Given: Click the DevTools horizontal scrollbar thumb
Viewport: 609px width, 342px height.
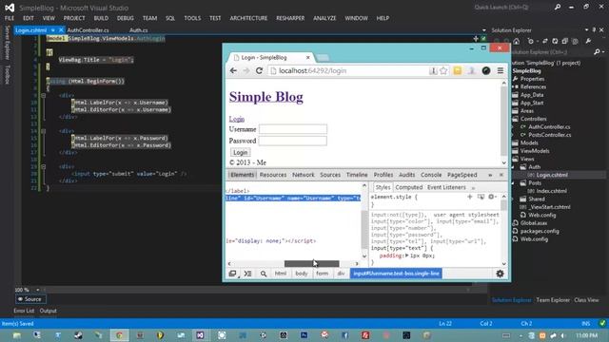Looking at the screenshot, I should pos(311,264).
